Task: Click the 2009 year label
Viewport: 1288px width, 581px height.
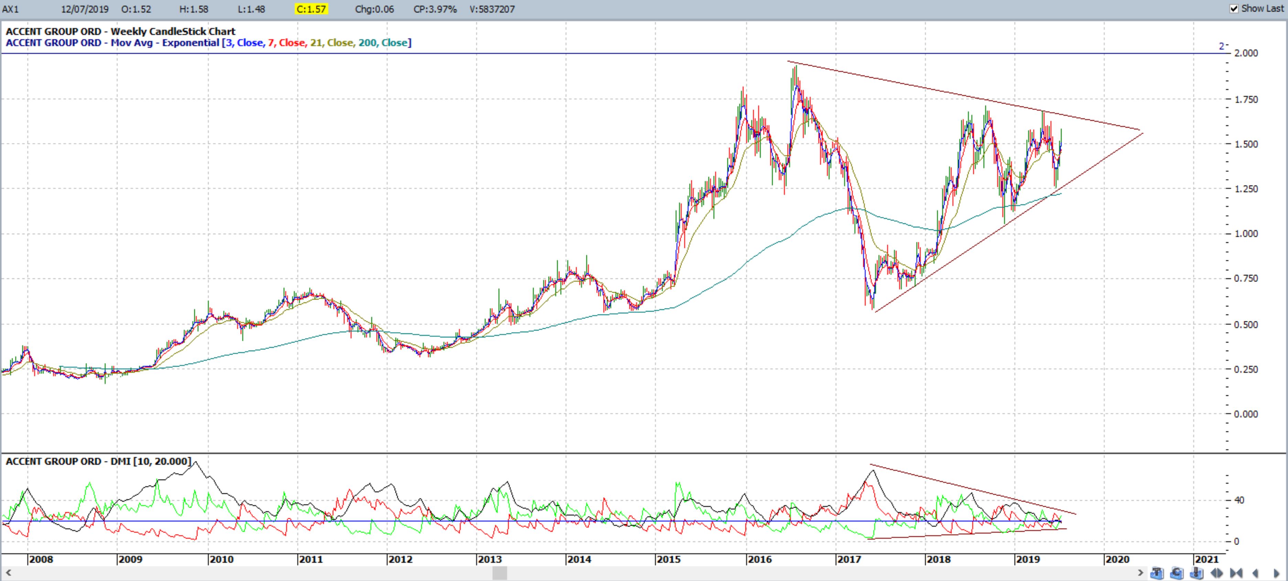Action: [130, 559]
